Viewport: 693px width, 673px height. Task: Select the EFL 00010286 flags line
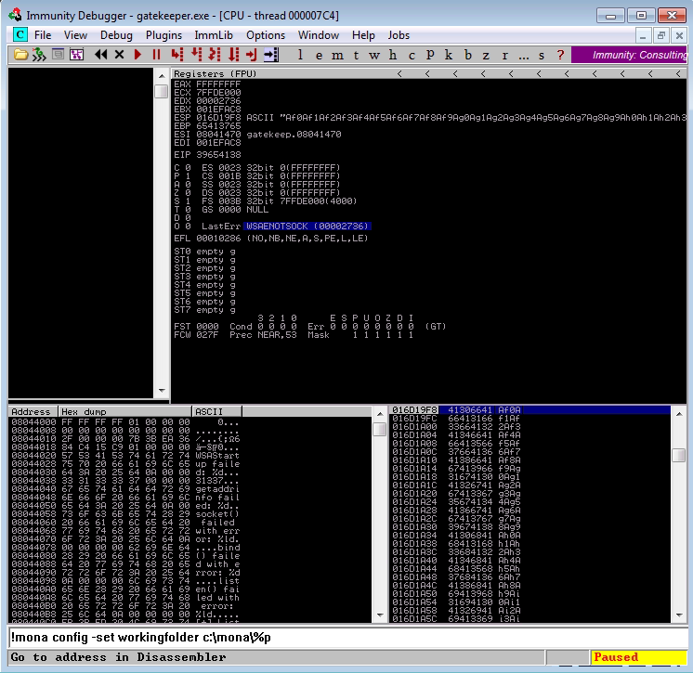[271, 239]
